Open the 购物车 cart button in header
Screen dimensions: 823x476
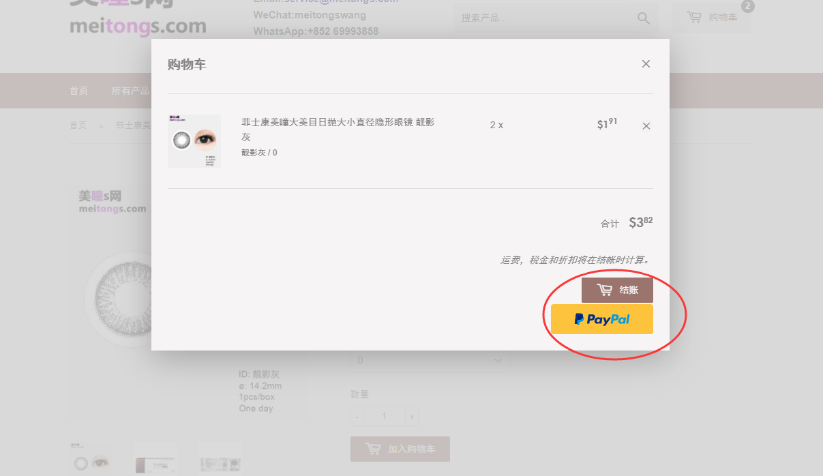(x=712, y=18)
